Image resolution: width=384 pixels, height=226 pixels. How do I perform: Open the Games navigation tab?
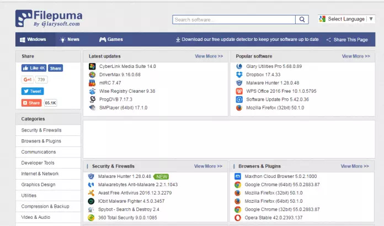(111, 39)
